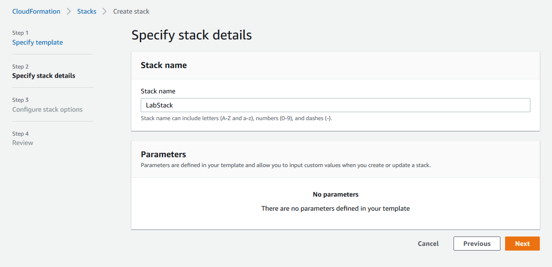Focus the Stack name input field
This screenshot has width=552, height=267.
coord(335,105)
